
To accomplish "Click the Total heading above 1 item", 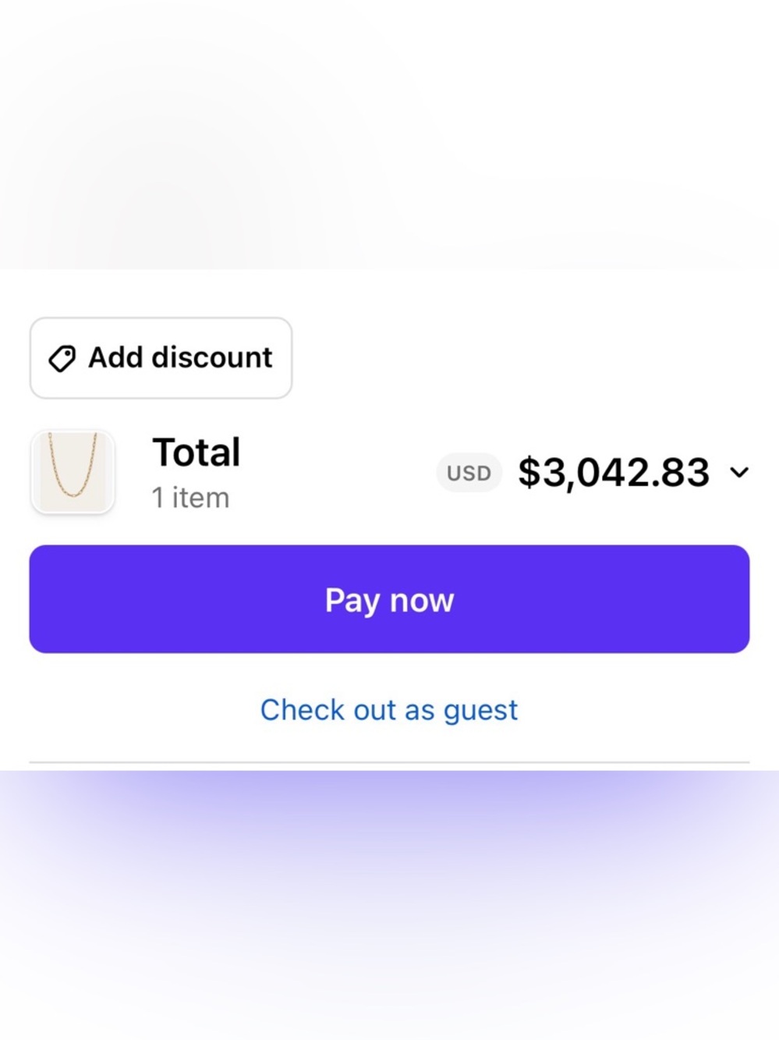I will (x=197, y=453).
